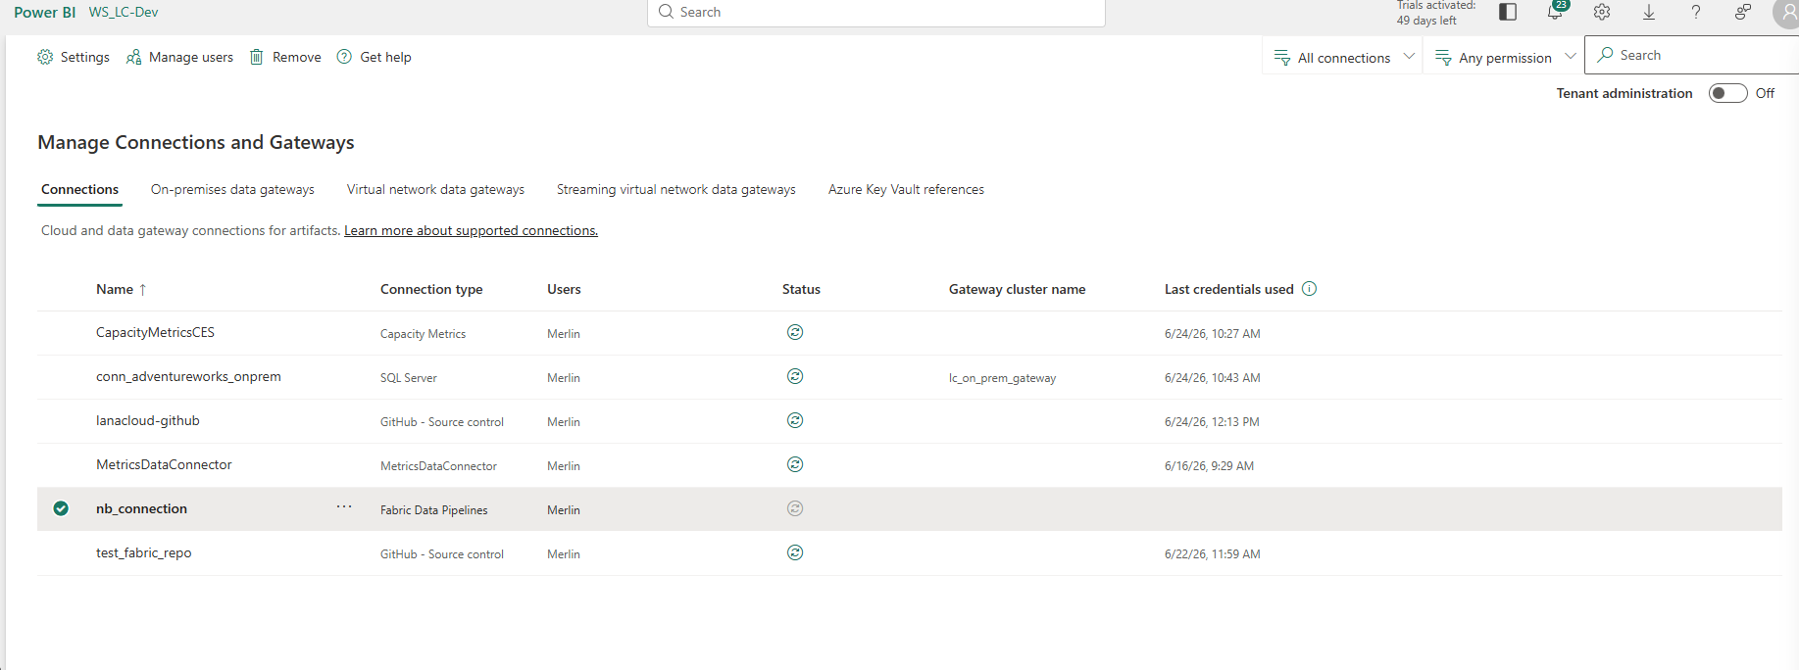Click the feedback people icon
The image size is (1799, 670).
[1743, 12]
